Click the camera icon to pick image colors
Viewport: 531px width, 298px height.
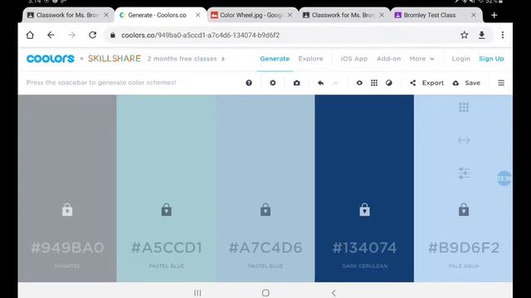point(297,83)
